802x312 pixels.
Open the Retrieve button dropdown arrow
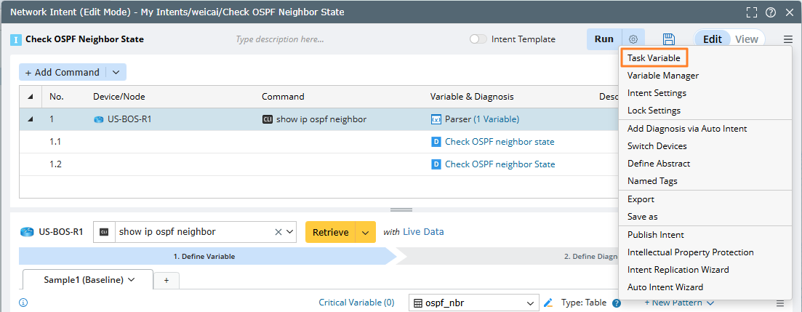click(366, 232)
